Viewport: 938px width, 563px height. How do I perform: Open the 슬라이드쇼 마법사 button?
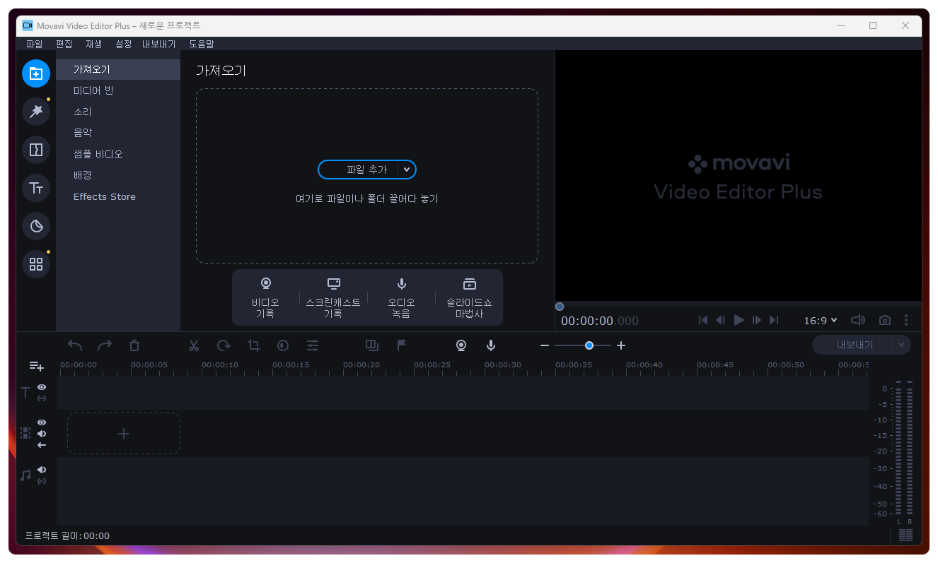469,297
